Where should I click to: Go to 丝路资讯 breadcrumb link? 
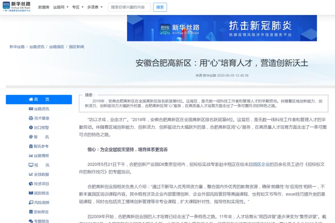click(x=37, y=47)
